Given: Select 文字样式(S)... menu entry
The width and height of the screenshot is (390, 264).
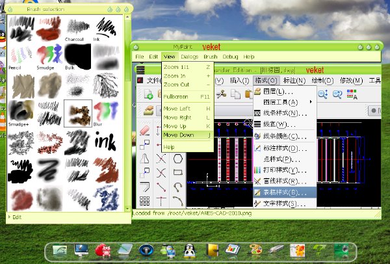Looking at the screenshot, I should click(x=285, y=204).
